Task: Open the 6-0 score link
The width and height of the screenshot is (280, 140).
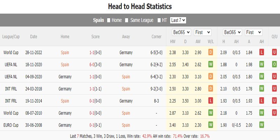Action: [92, 64]
